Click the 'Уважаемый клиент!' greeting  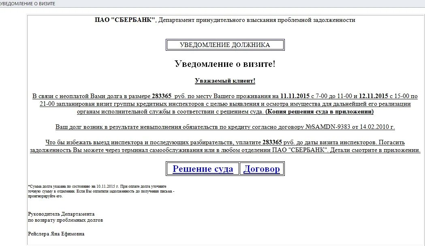(225, 81)
